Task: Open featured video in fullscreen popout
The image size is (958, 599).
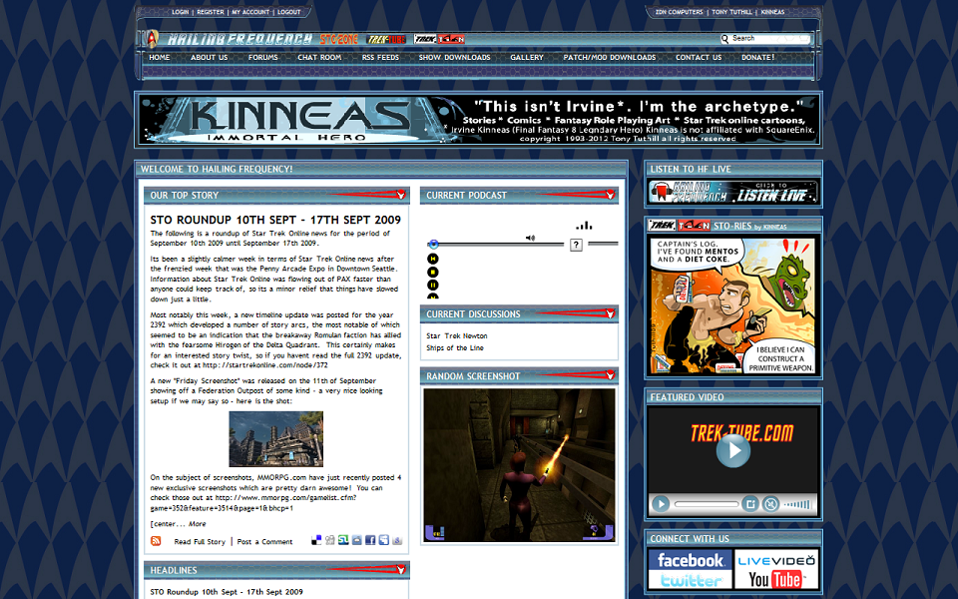Action: (750, 504)
